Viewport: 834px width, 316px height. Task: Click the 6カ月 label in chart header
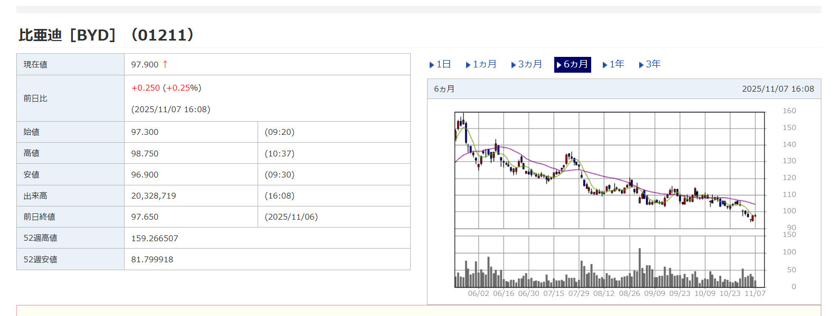pyautogui.click(x=444, y=89)
